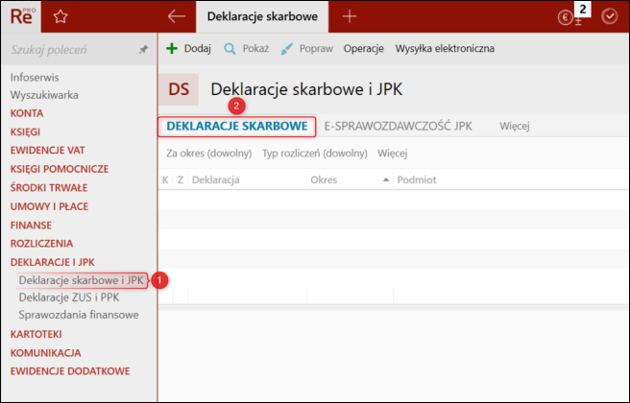630x403 pixels.
Task: Open Infoserwis in the sidebar
Action: (x=35, y=77)
